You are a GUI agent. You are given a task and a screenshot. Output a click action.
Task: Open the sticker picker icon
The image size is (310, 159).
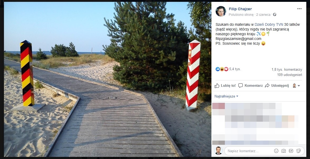point(298,151)
